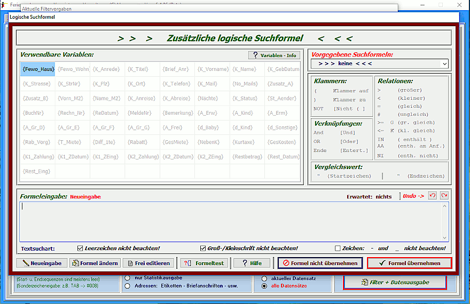Cancel using Formel nicht übernehmen
Screen dimensions: 470x304
(320, 263)
